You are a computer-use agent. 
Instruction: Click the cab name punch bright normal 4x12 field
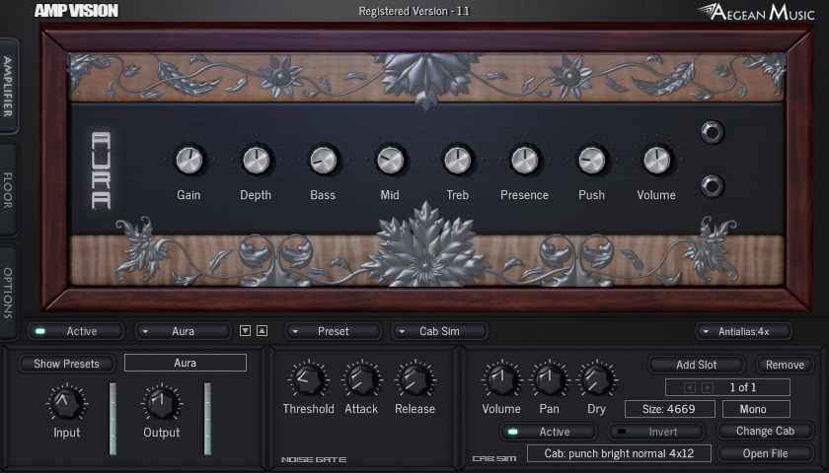[619, 453]
